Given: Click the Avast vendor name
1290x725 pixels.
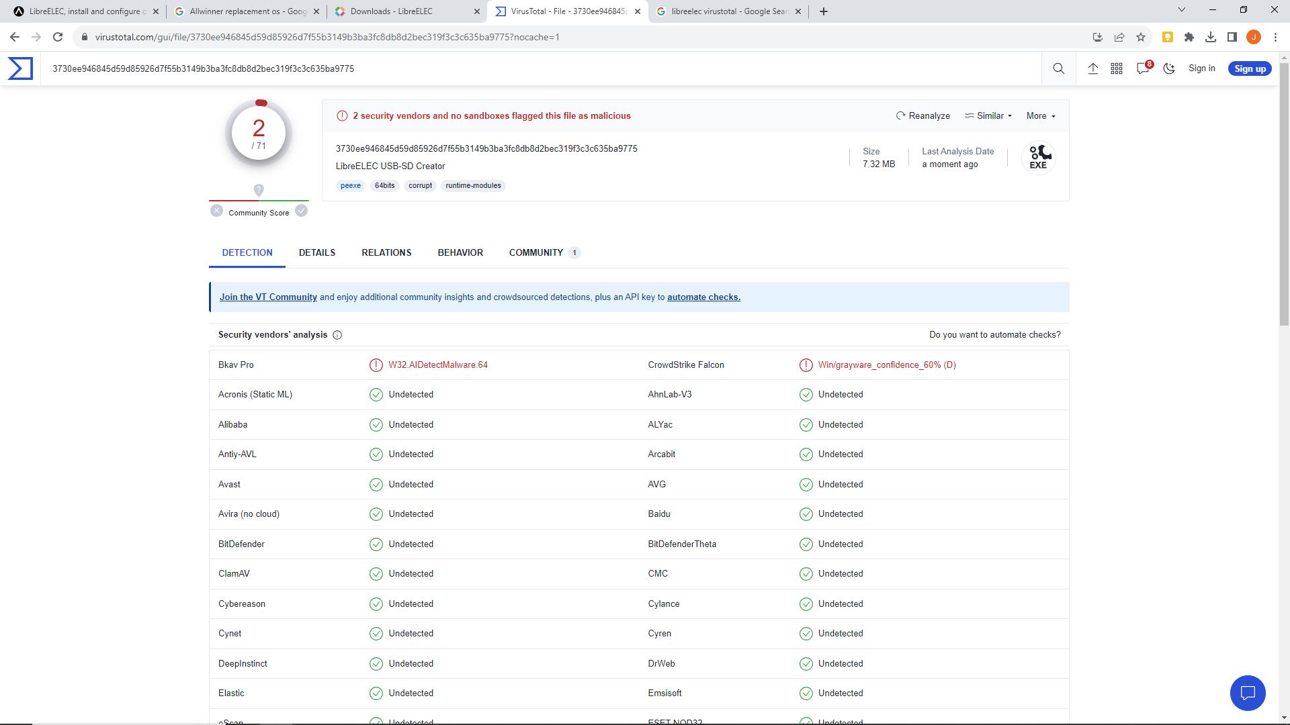Looking at the screenshot, I should [x=229, y=485].
